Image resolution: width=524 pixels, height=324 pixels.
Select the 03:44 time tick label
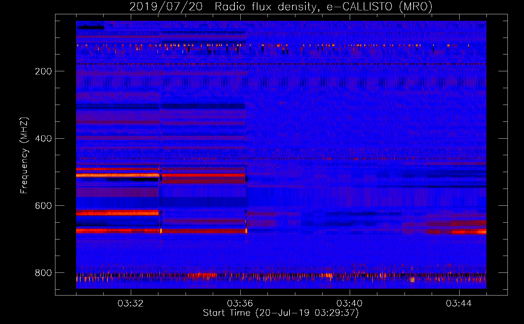(459, 304)
